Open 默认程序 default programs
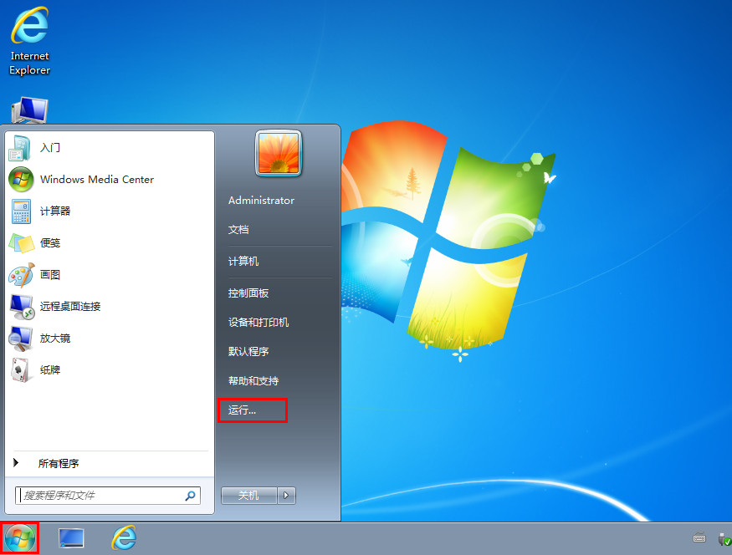 tap(248, 352)
